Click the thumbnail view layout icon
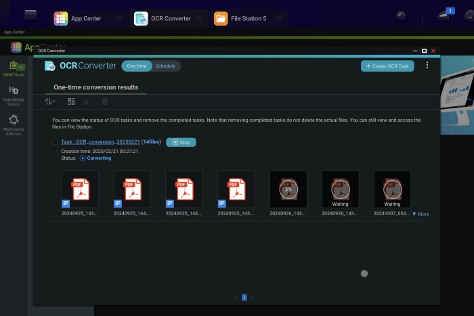The image size is (474, 316). (x=71, y=101)
